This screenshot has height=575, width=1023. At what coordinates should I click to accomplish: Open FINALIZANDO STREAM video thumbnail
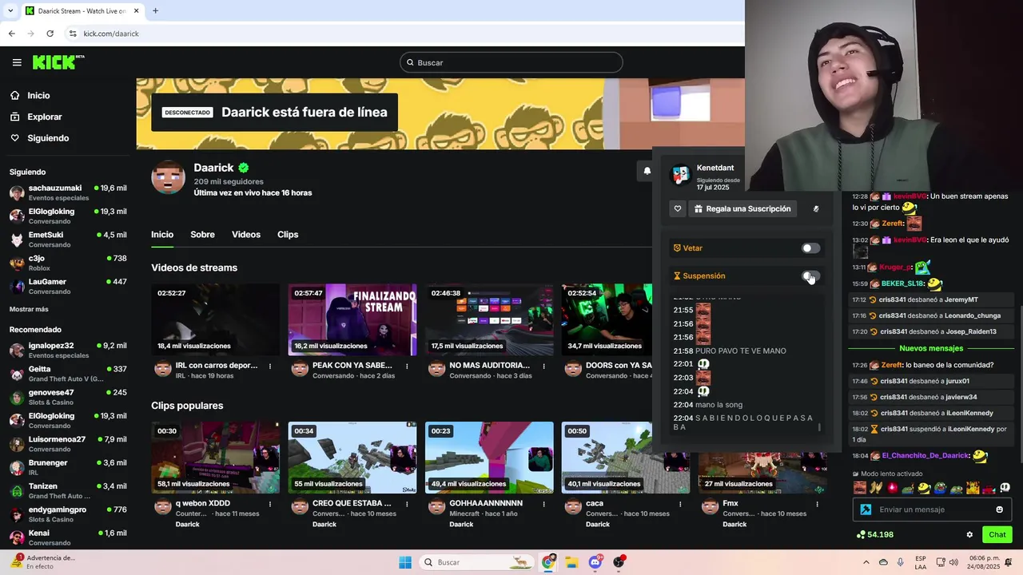pyautogui.click(x=352, y=319)
